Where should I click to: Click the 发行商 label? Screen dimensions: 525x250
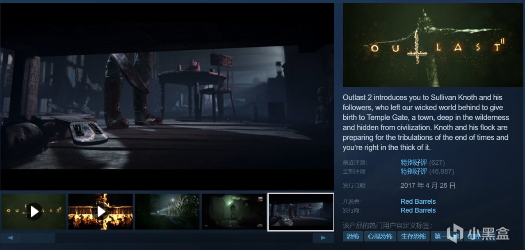352,210
